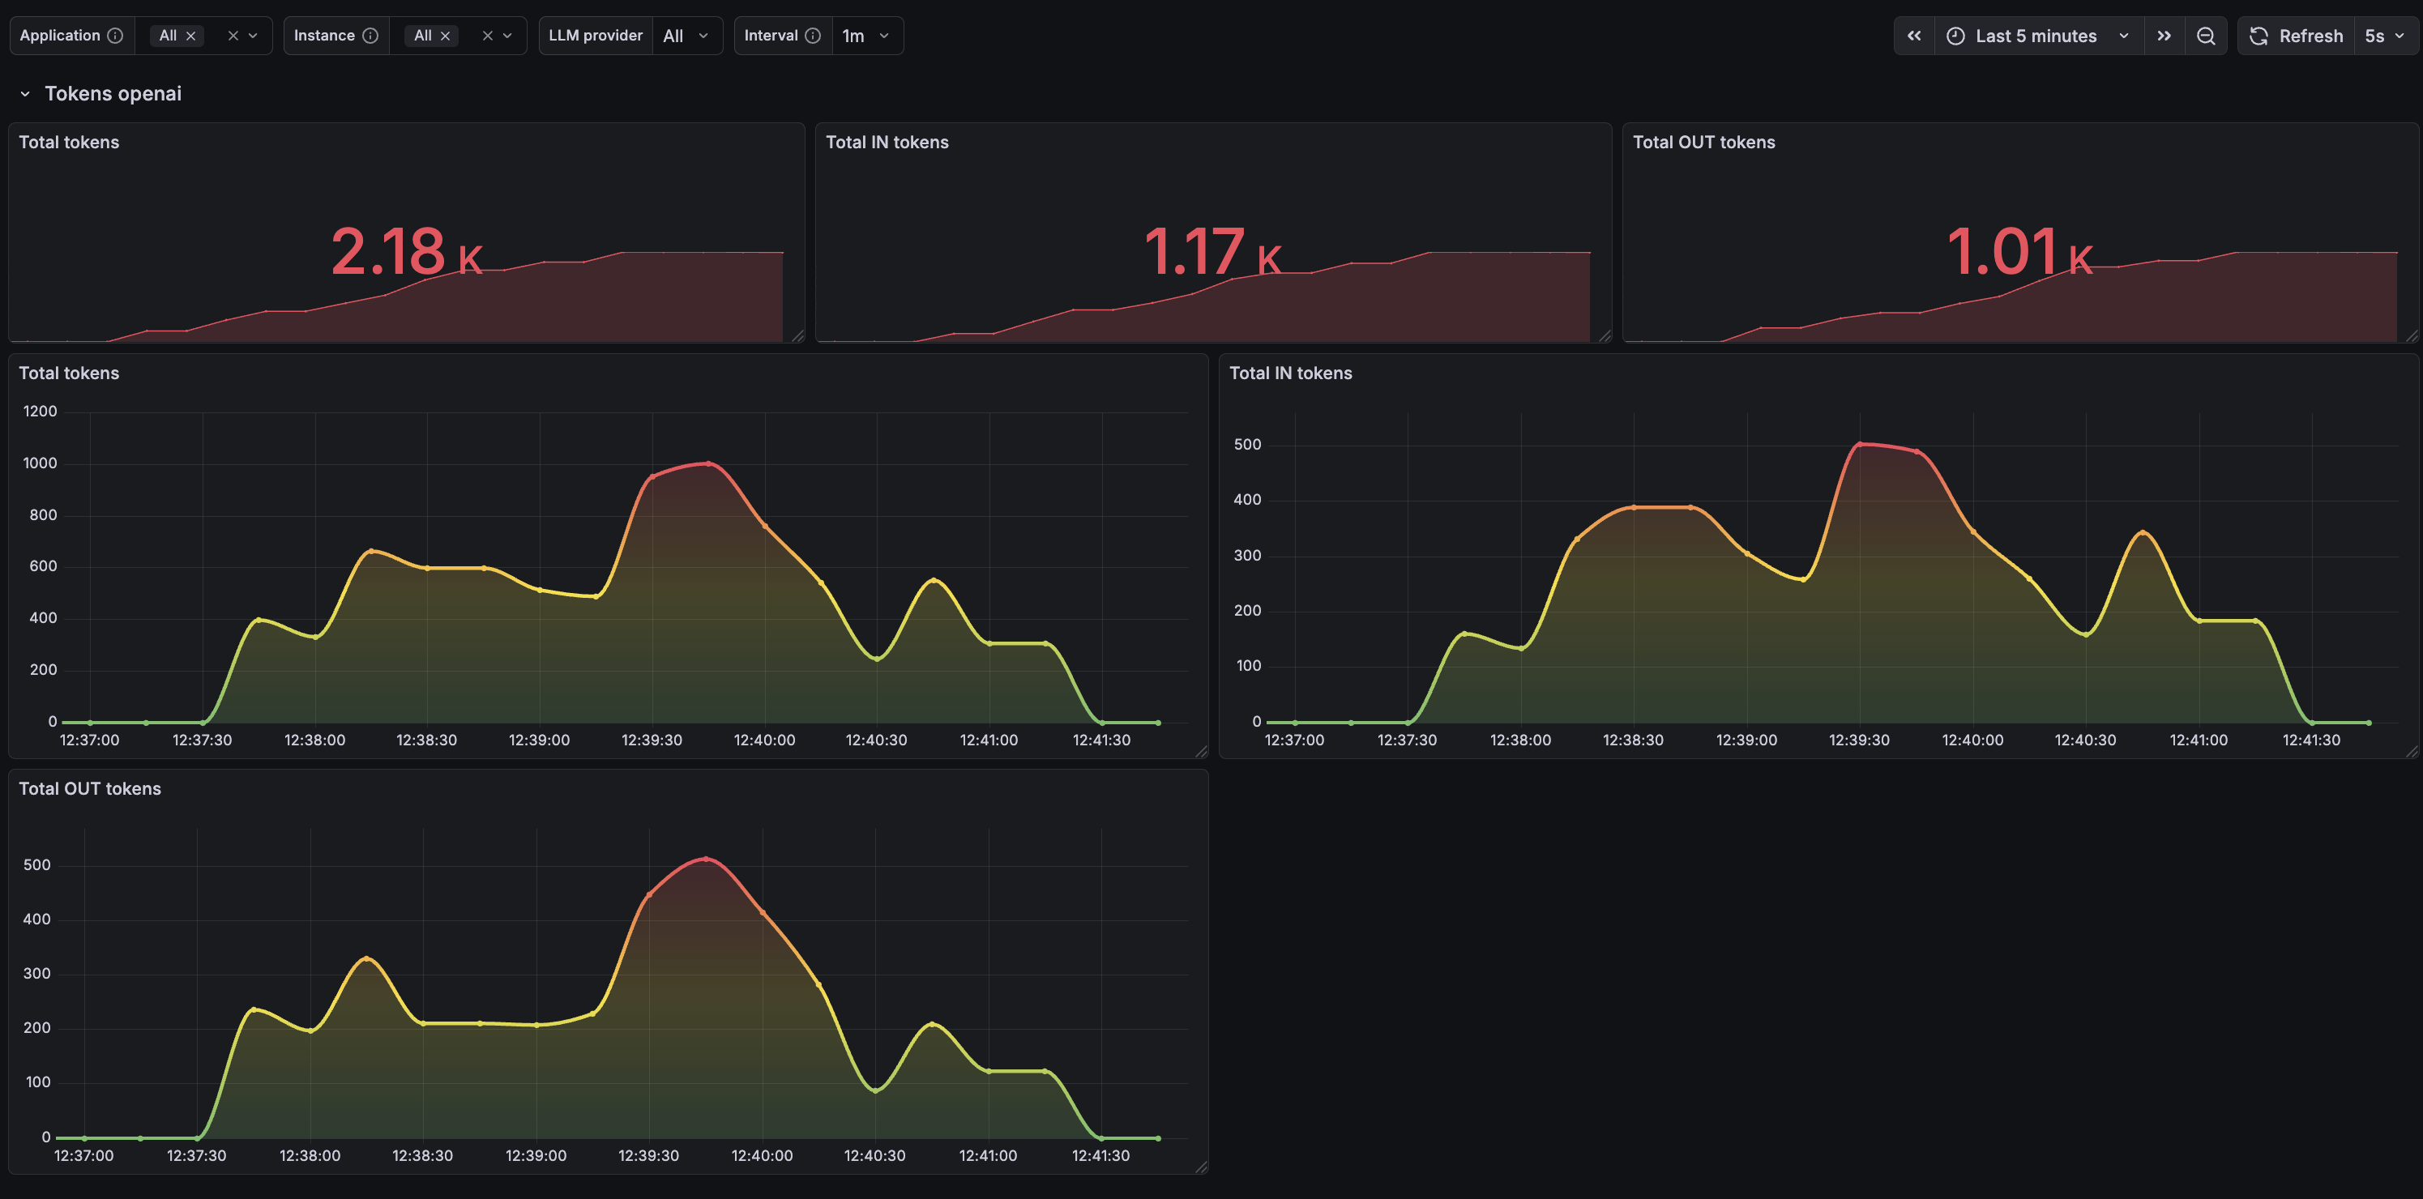Click the Total IN tokens stat title

[x=886, y=142]
